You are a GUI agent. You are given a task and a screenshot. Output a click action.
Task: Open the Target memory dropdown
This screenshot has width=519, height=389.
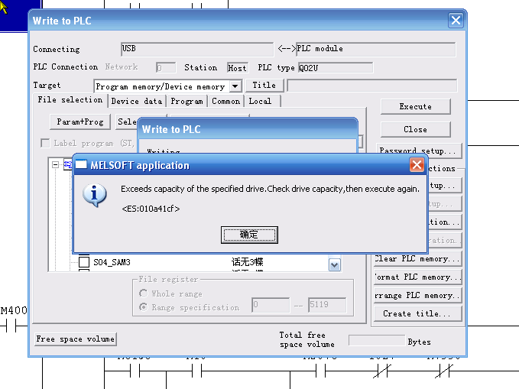(235, 87)
